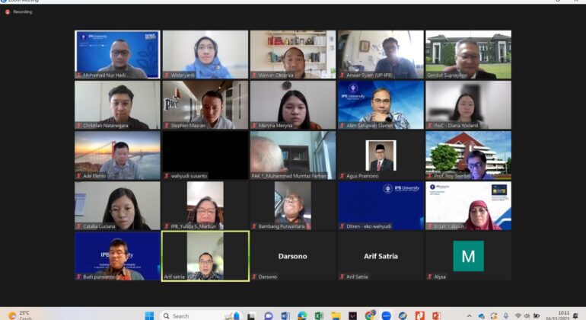
Task: Open the weather widget showing 25°C
Action: click(x=21, y=315)
